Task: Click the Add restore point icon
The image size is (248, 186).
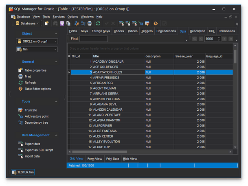Action: click(x=21, y=116)
